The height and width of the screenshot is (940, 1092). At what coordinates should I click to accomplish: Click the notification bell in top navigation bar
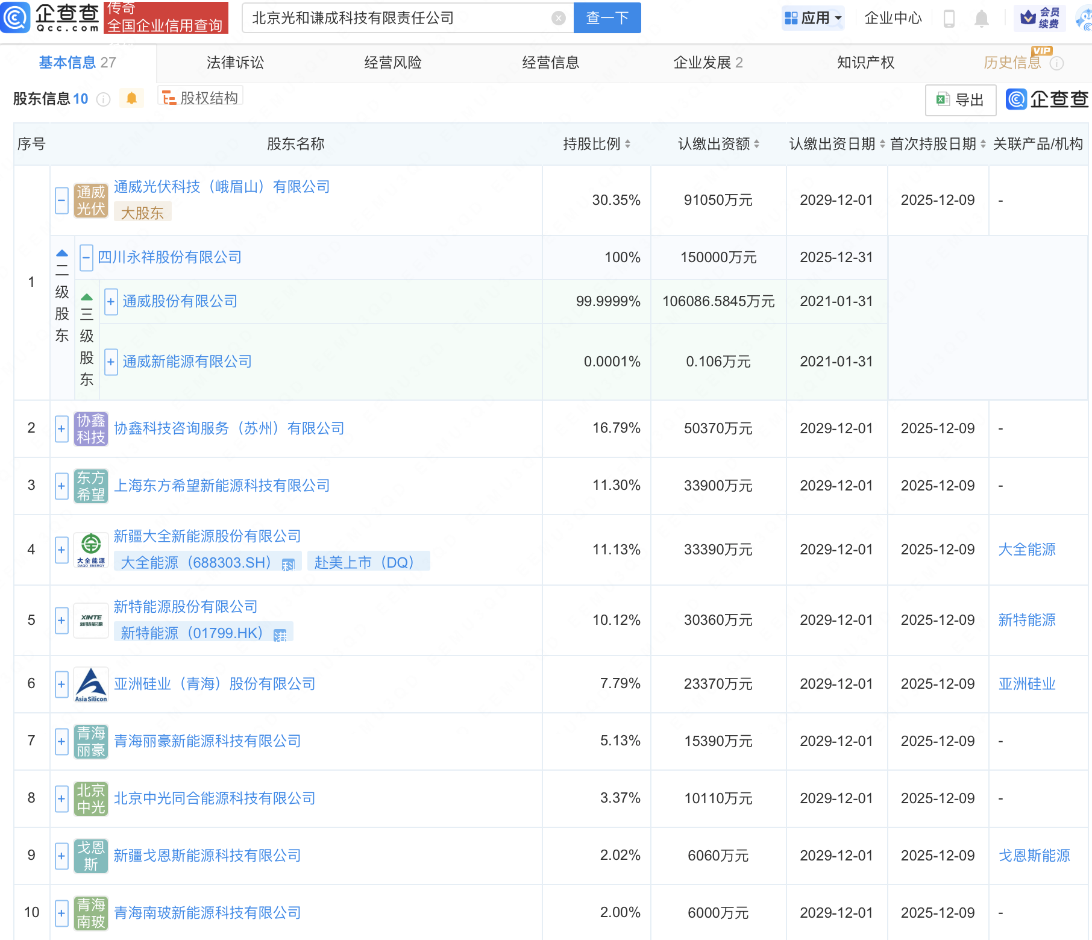981,17
